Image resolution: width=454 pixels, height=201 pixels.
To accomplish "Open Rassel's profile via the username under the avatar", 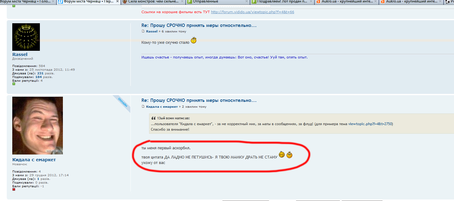I will [x=20, y=54].
